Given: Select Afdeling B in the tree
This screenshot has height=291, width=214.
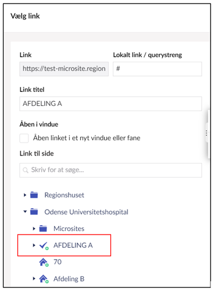Looking at the screenshot, I should [x=69, y=279].
